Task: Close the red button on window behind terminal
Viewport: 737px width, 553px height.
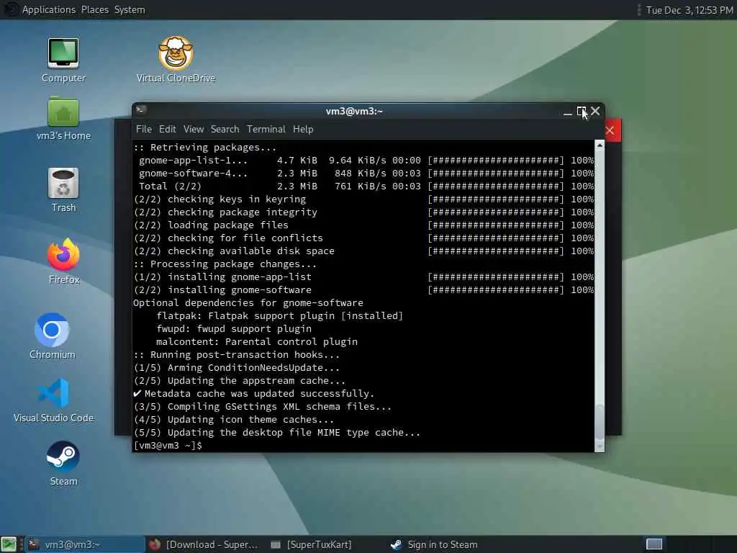Action: coord(610,130)
